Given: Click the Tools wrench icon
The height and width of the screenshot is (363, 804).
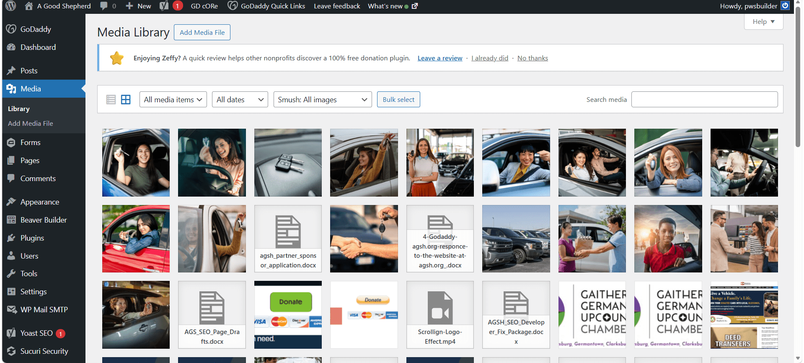Looking at the screenshot, I should tap(11, 274).
